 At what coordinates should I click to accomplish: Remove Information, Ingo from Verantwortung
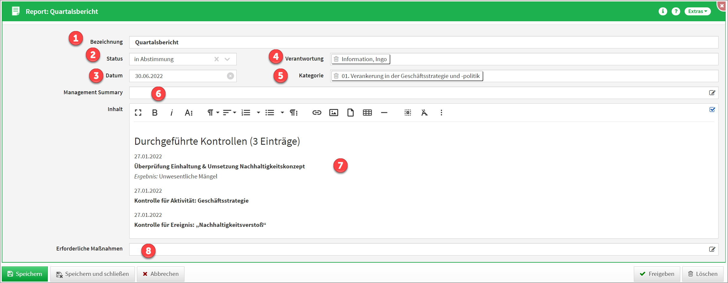pos(336,59)
